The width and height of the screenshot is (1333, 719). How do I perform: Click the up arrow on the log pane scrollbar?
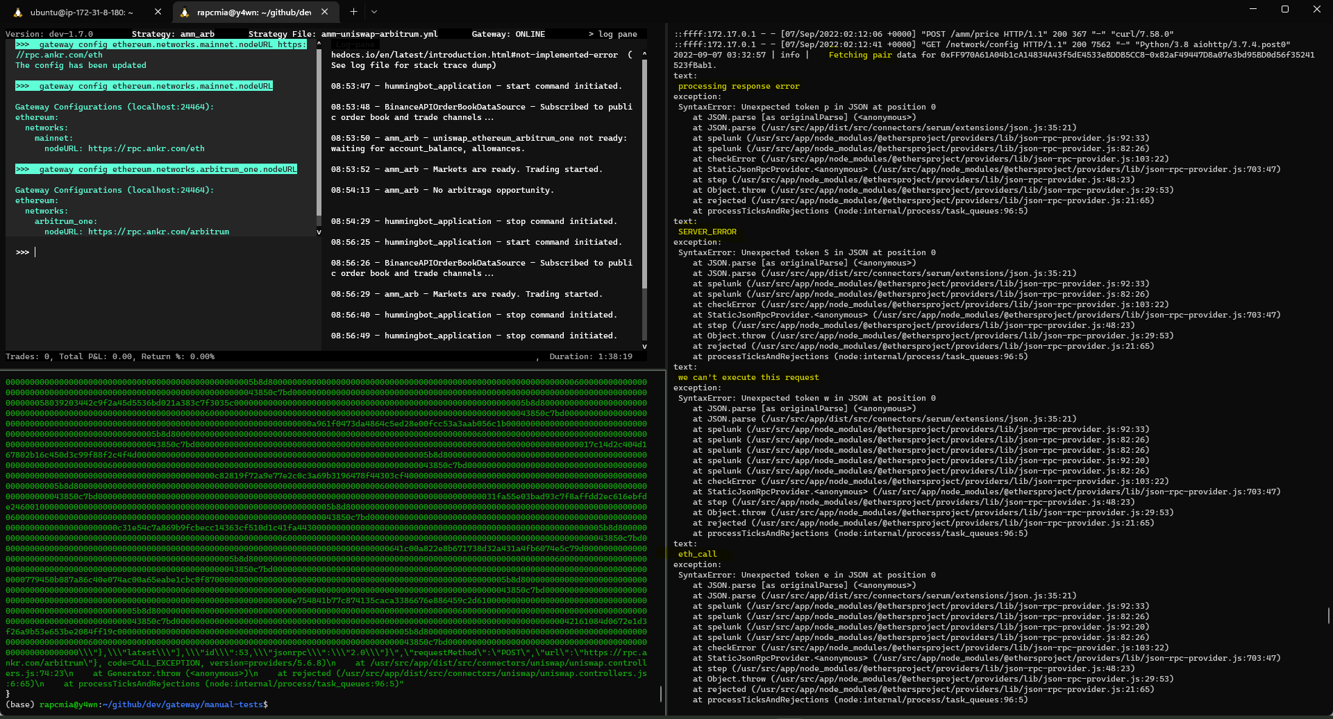click(644, 55)
